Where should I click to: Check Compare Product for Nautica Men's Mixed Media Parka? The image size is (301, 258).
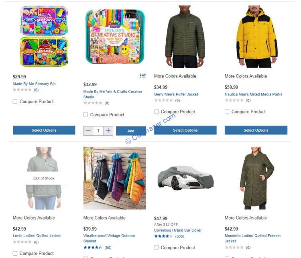coord(227,112)
